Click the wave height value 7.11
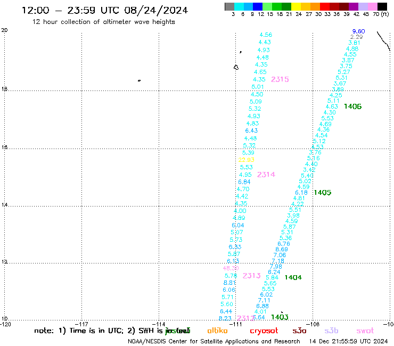Viewport: 394px width, 346px height. tap(264, 300)
